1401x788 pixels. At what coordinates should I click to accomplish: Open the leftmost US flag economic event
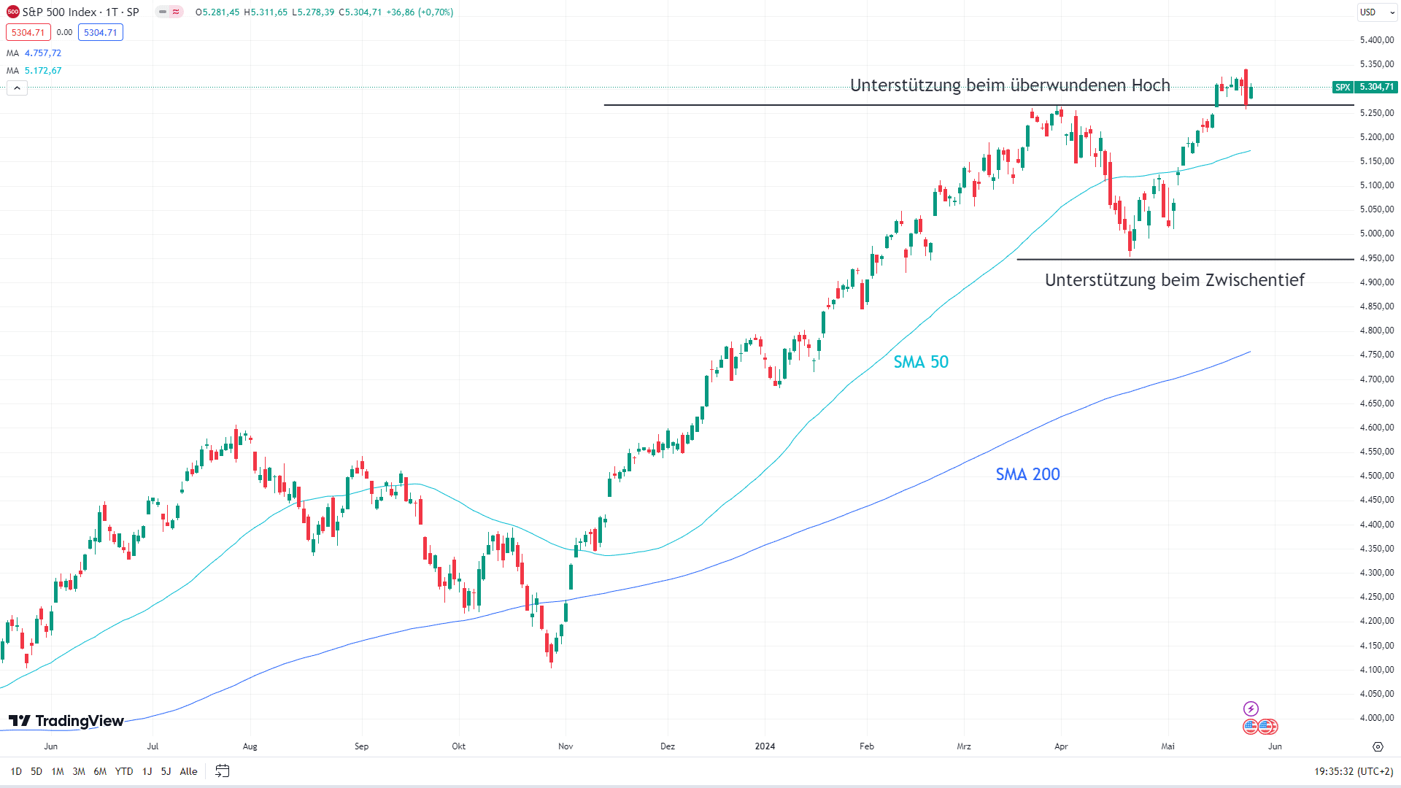(1250, 726)
